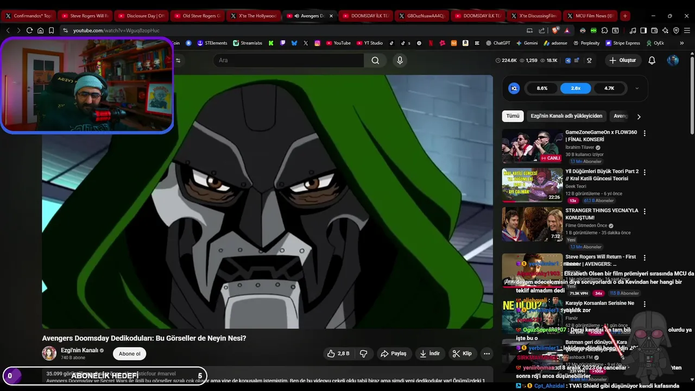Start voice search with microphone

click(400, 60)
